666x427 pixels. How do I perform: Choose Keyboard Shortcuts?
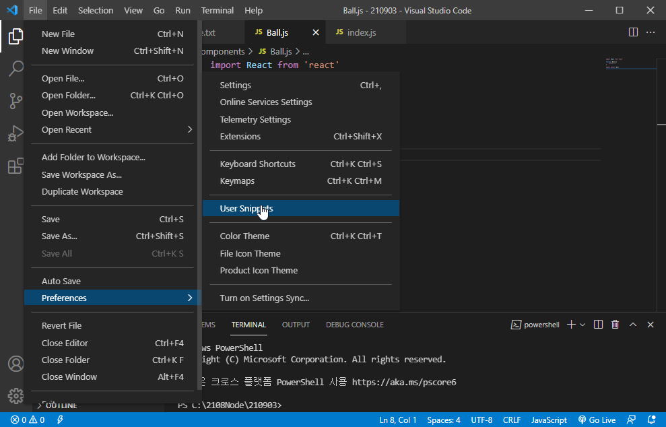[x=301, y=164]
